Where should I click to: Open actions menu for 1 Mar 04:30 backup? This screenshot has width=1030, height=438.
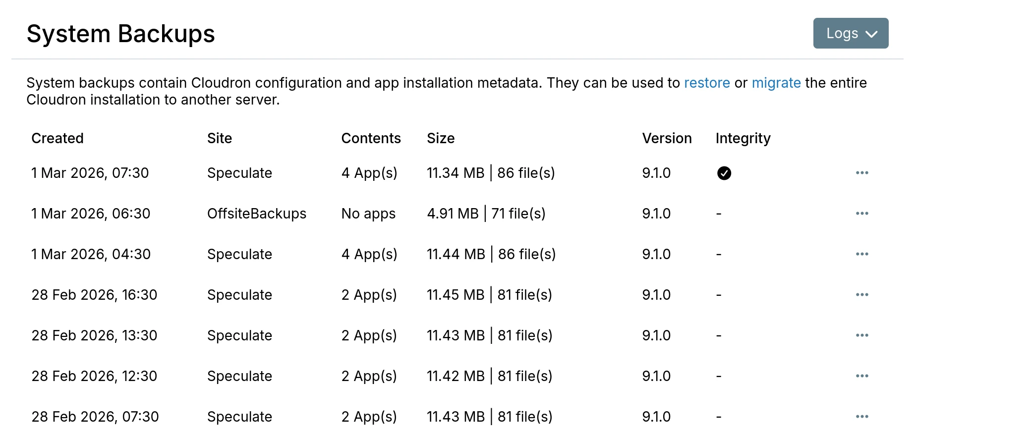[861, 254]
